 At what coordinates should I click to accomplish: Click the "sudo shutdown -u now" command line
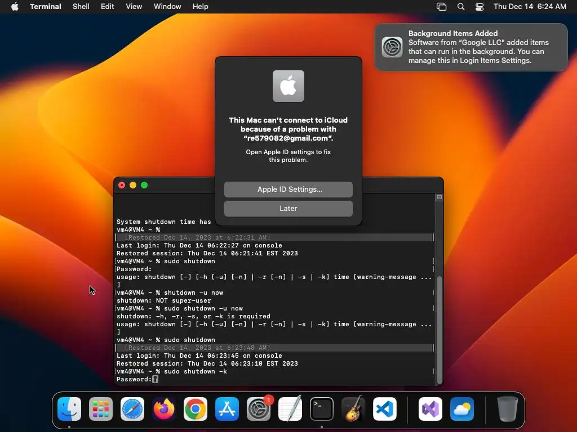click(x=203, y=309)
